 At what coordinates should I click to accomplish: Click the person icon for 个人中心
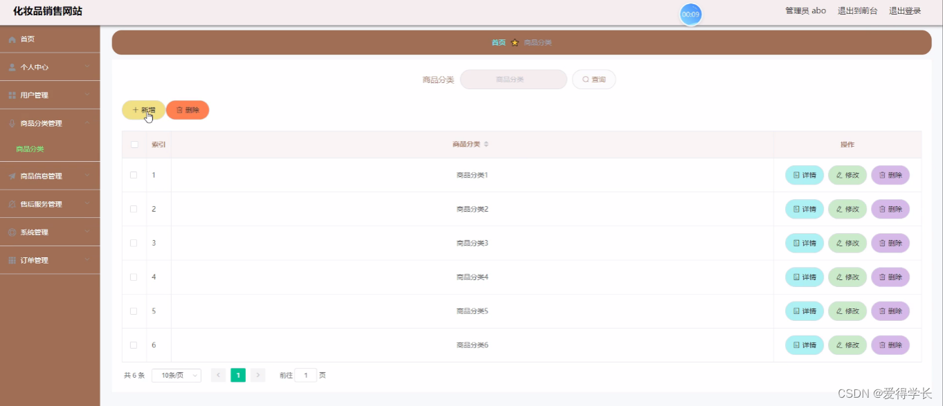coord(12,67)
